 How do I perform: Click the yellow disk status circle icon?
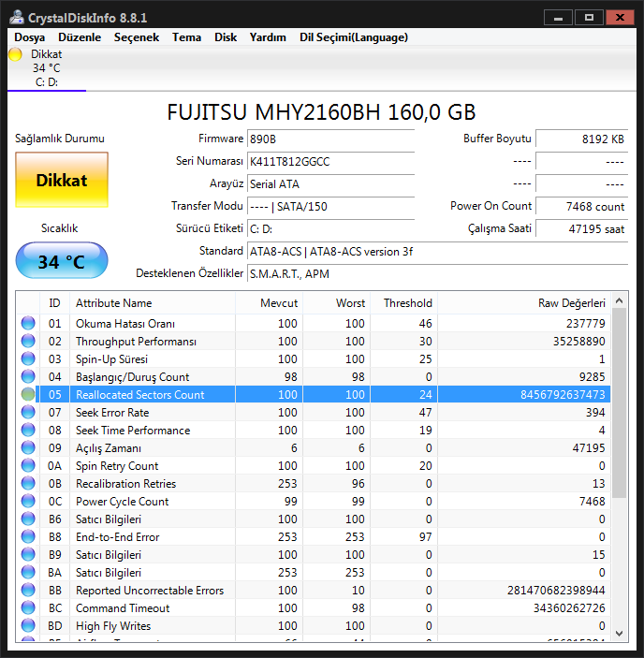tap(15, 54)
